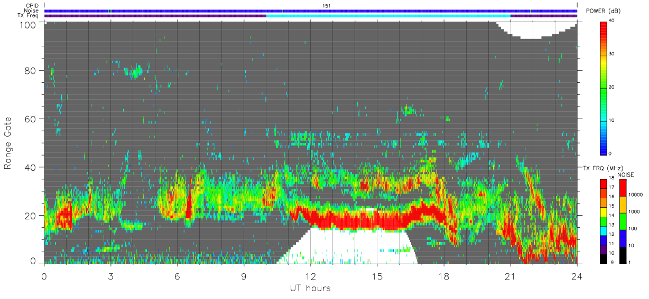
Task: Click the blue 10 swatch in NOISE legend
Action: pos(623,238)
